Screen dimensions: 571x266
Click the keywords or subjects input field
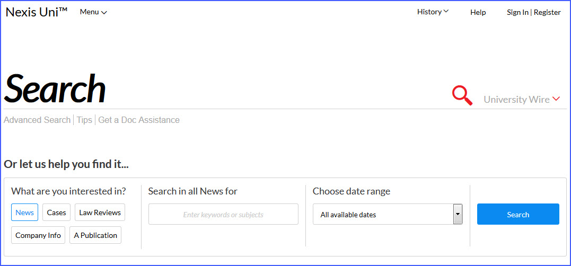(223, 214)
